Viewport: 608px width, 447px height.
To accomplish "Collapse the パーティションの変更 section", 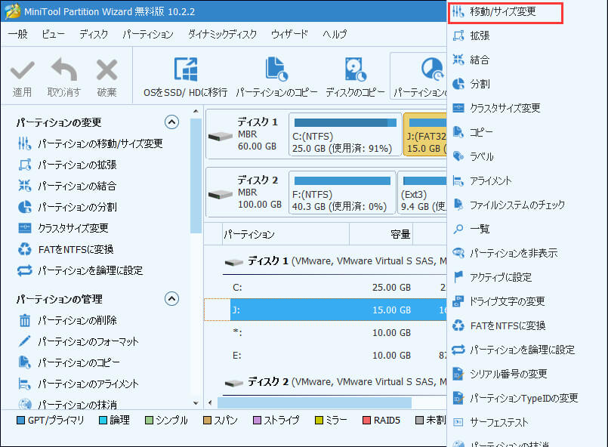I will point(171,122).
